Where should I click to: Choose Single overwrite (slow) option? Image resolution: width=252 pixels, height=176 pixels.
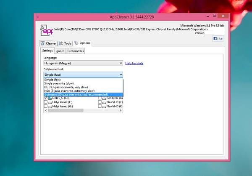pos(83,83)
